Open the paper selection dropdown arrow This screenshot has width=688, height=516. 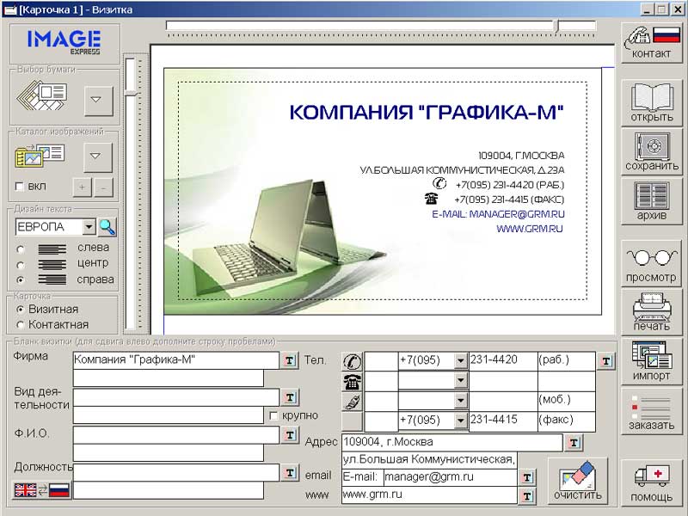[98, 101]
